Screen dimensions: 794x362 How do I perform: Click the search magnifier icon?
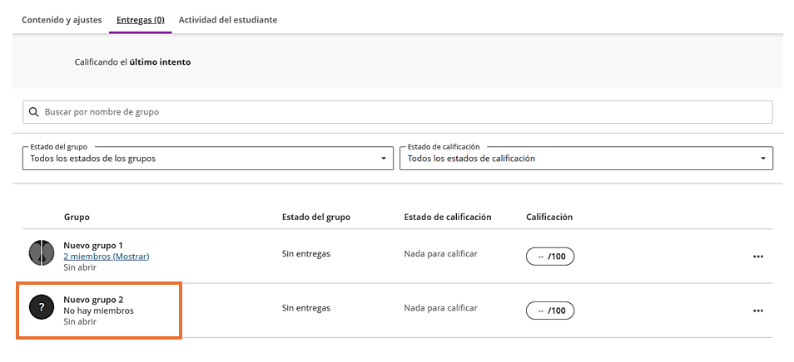pyautogui.click(x=34, y=112)
